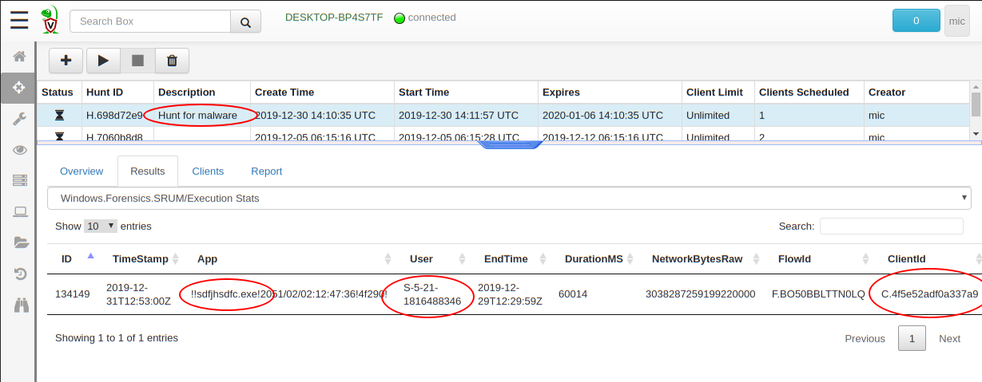Viewport: 982px width, 382px height.
Task: Open the folder icon in sidebar
Action: 20,242
